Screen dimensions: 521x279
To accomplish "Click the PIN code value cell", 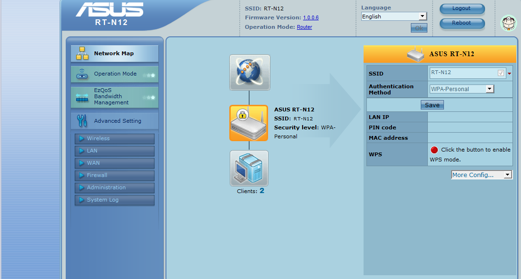I will tap(470, 127).
